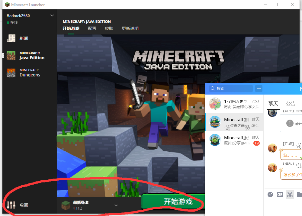
Task: Click the plus button in chat window
Action: point(259,89)
